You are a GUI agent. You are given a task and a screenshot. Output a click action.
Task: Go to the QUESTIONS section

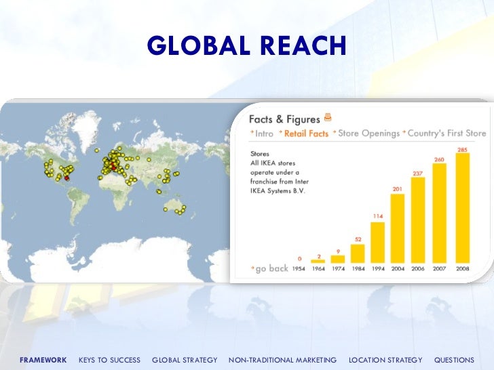454,360
